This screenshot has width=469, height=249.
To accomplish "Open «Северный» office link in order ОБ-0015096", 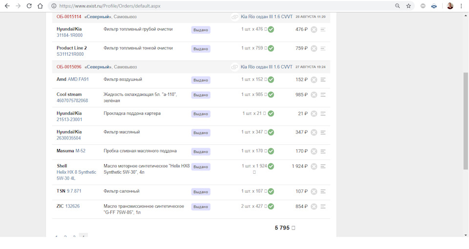I will [98, 67].
